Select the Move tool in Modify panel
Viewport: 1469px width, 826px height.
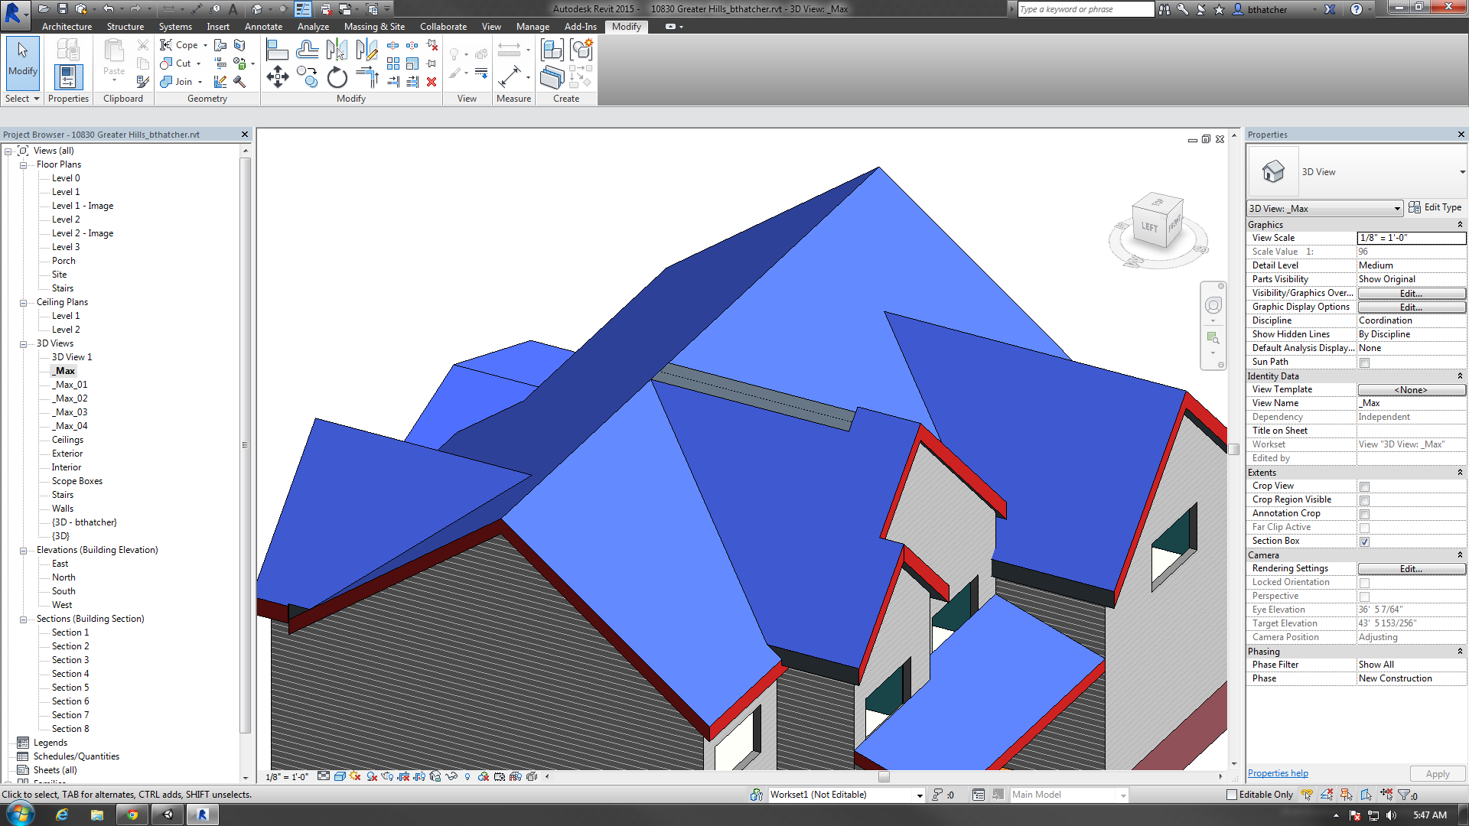coord(277,76)
